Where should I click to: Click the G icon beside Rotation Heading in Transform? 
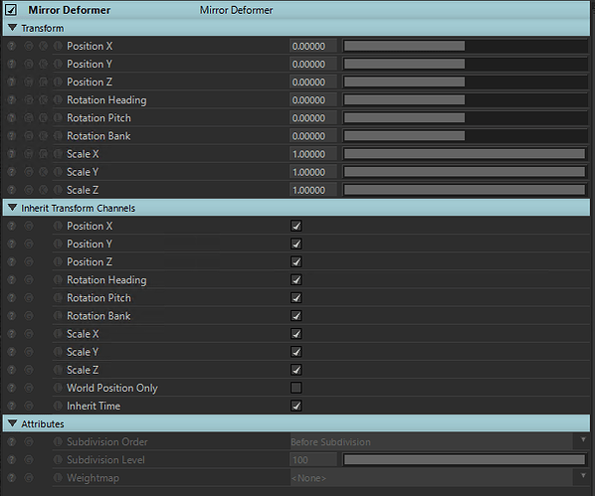point(29,100)
